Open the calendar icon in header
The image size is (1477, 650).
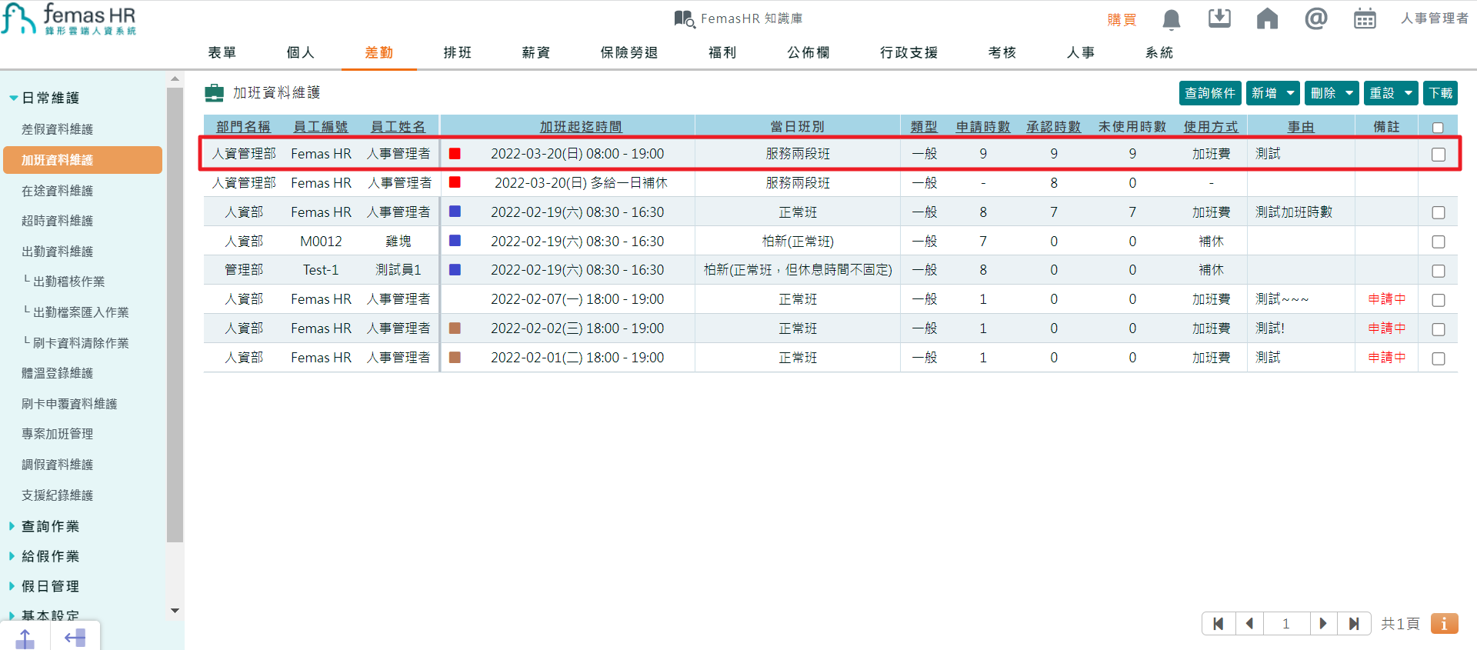pyautogui.click(x=1365, y=18)
